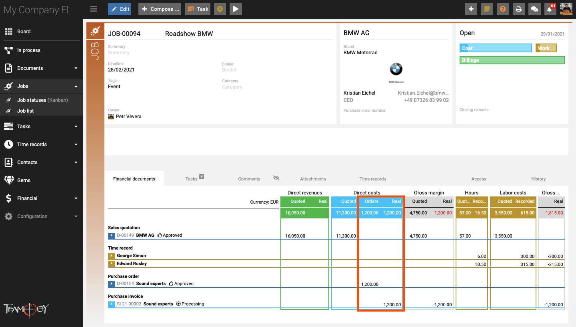This screenshot has width=576, height=327.
Task: Expand Financial sidebar menu
Action: click(x=41, y=198)
